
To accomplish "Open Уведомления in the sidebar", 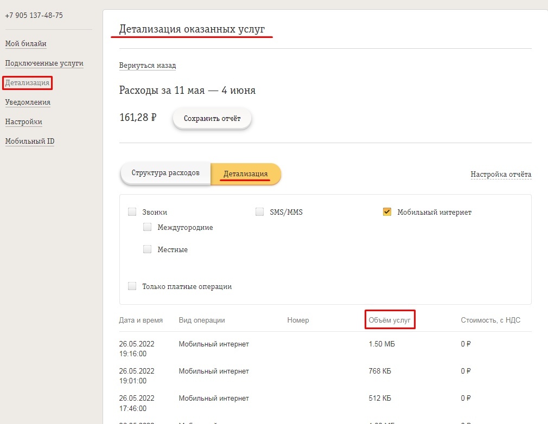I will [x=28, y=102].
